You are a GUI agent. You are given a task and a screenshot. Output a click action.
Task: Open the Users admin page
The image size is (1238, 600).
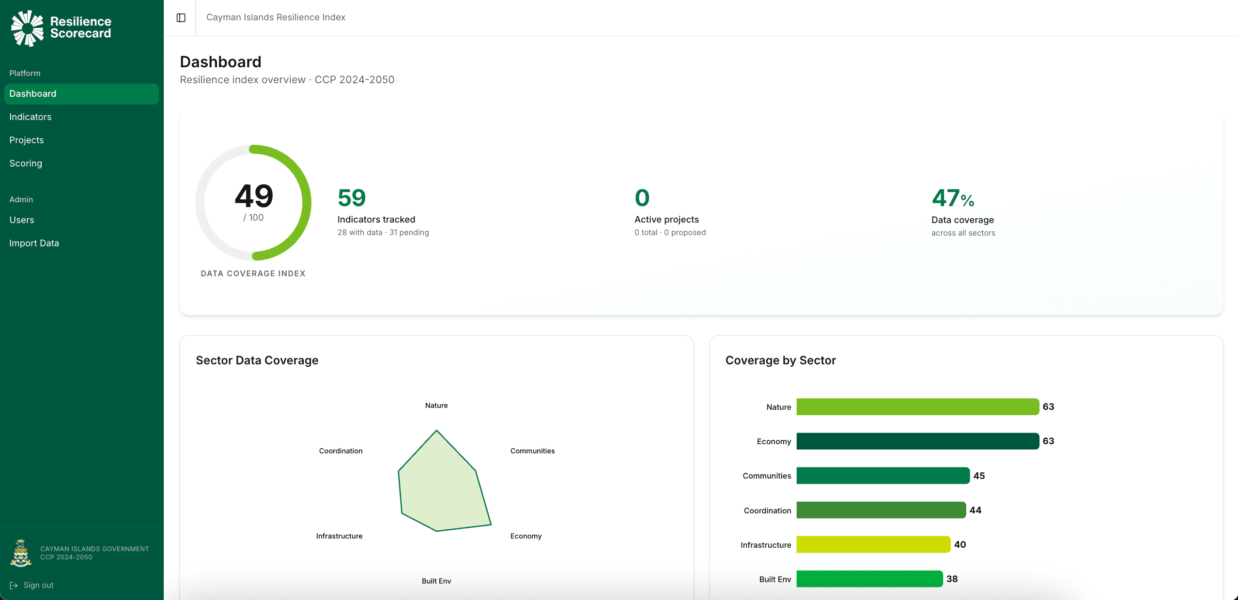click(x=21, y=220)
